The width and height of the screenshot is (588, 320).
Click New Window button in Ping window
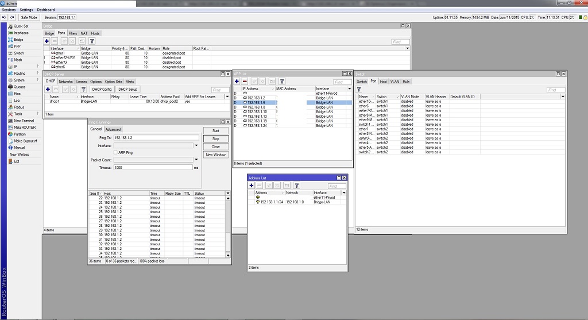click(216, 155)
